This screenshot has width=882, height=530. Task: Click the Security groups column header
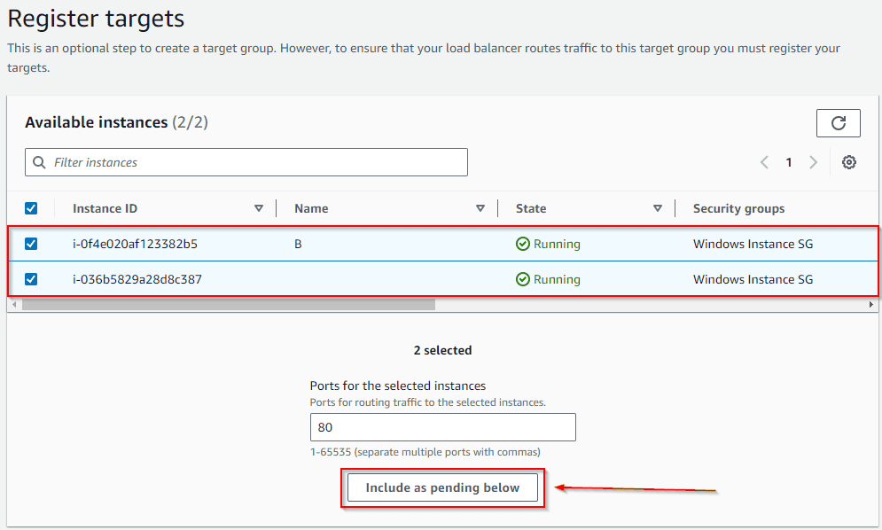point(738,208)
